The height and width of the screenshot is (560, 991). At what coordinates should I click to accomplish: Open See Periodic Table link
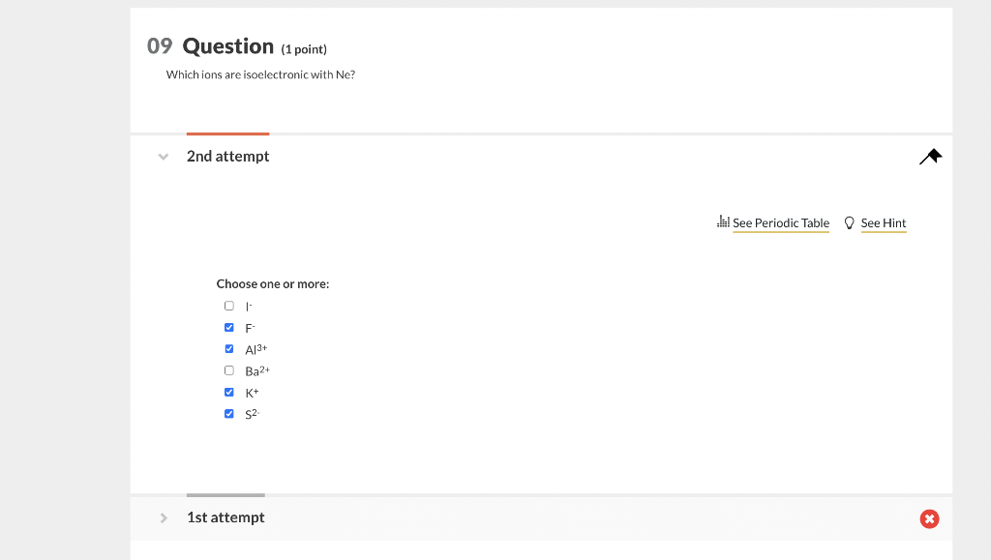pos(780,222)
